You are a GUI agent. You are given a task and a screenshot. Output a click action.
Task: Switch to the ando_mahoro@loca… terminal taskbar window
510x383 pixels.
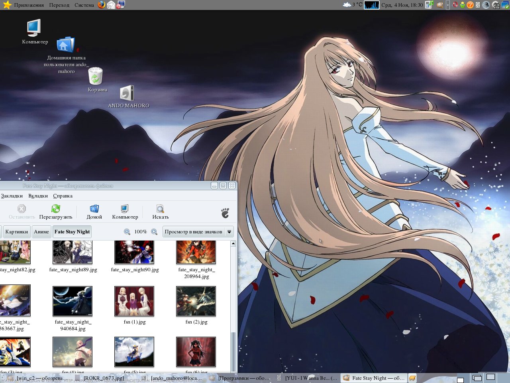pyautogui.click(x=172, y=378)
